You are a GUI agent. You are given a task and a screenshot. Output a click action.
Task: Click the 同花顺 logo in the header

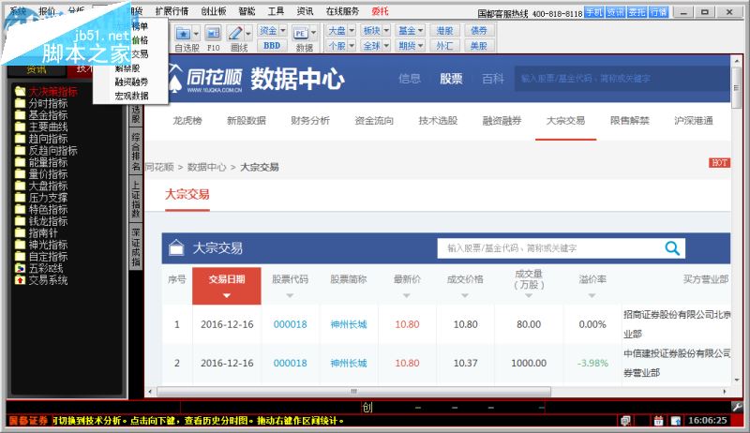click(x=204, y=79)
